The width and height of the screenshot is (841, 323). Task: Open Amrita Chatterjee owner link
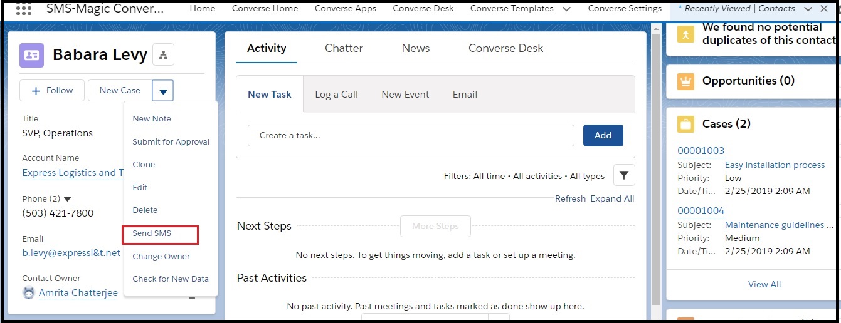pos(78,293)
